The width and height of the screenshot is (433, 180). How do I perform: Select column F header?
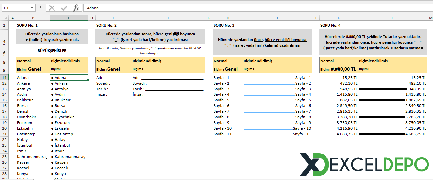click(x=169, y=18)
